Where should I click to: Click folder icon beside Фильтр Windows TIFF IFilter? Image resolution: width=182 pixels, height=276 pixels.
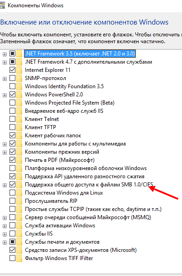point(19,258)
